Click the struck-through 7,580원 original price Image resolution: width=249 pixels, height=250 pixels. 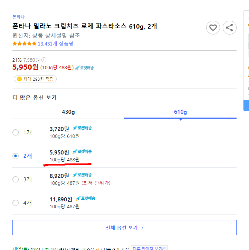(31, 60)
